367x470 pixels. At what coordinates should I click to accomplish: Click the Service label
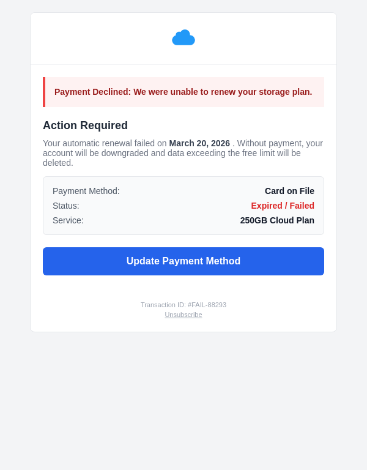tap(68, 220)
